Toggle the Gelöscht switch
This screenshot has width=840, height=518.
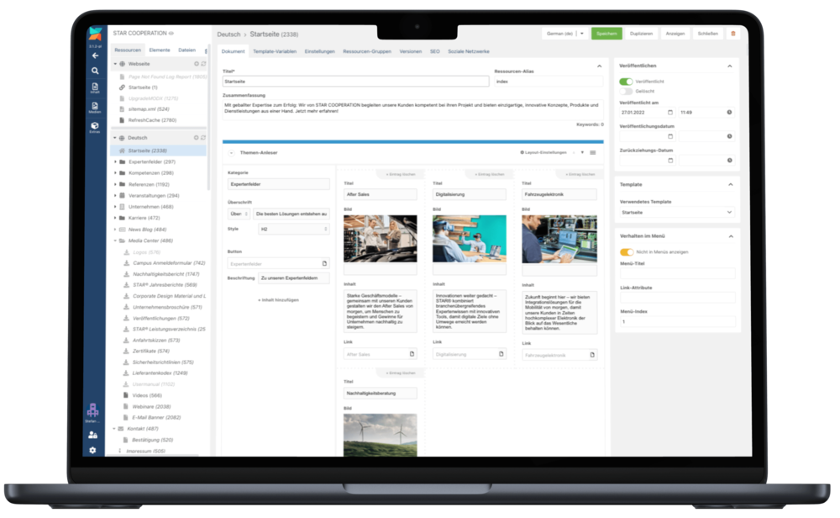626,91
